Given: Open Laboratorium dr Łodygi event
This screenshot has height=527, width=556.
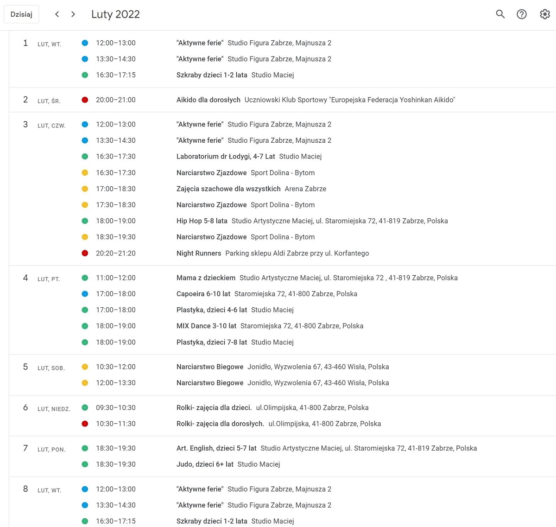Looking at the screenshot, I should click(226, 157).
